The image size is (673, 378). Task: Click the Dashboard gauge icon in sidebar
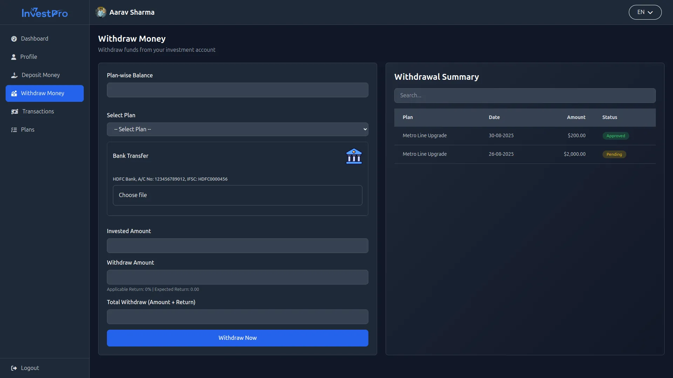[x=14, y=39]
